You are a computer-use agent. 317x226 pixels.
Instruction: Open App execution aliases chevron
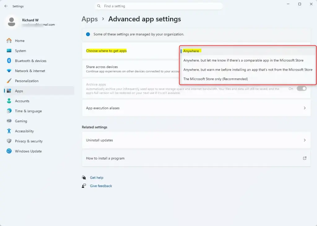point(305,108)
